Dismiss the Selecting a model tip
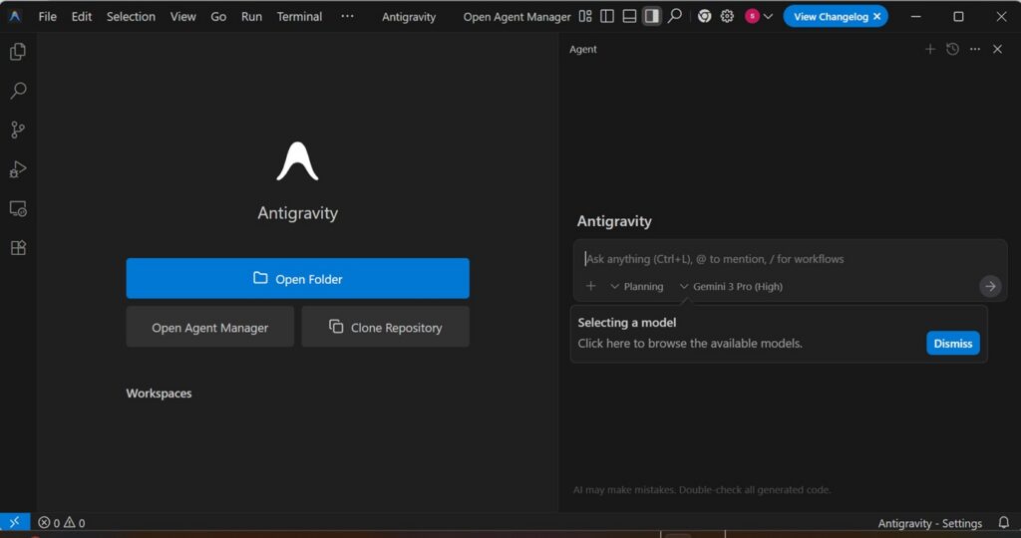The height and width of the screenshot is (538, 1021). tap(952, 344)
